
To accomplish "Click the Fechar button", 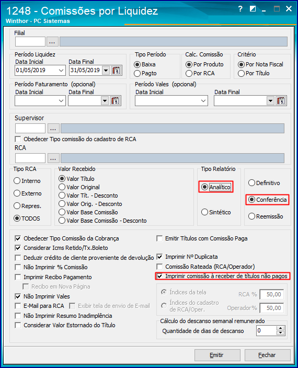I will coord(268,355).
